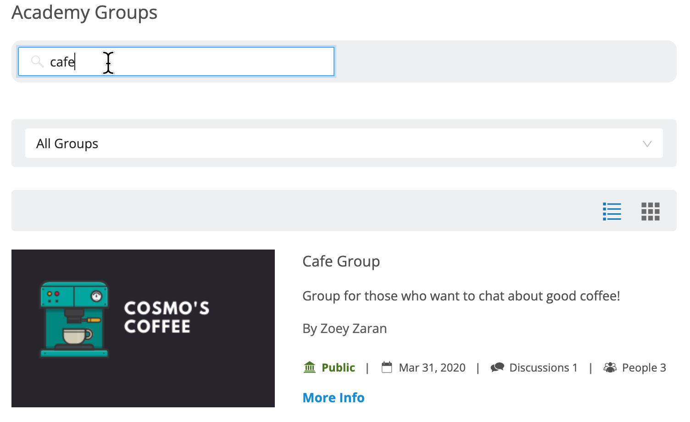Image resolution: width=690 pixels, height=422 pixels.
Task: Click the calendar icon next to the date
Action: click(387, 367)
